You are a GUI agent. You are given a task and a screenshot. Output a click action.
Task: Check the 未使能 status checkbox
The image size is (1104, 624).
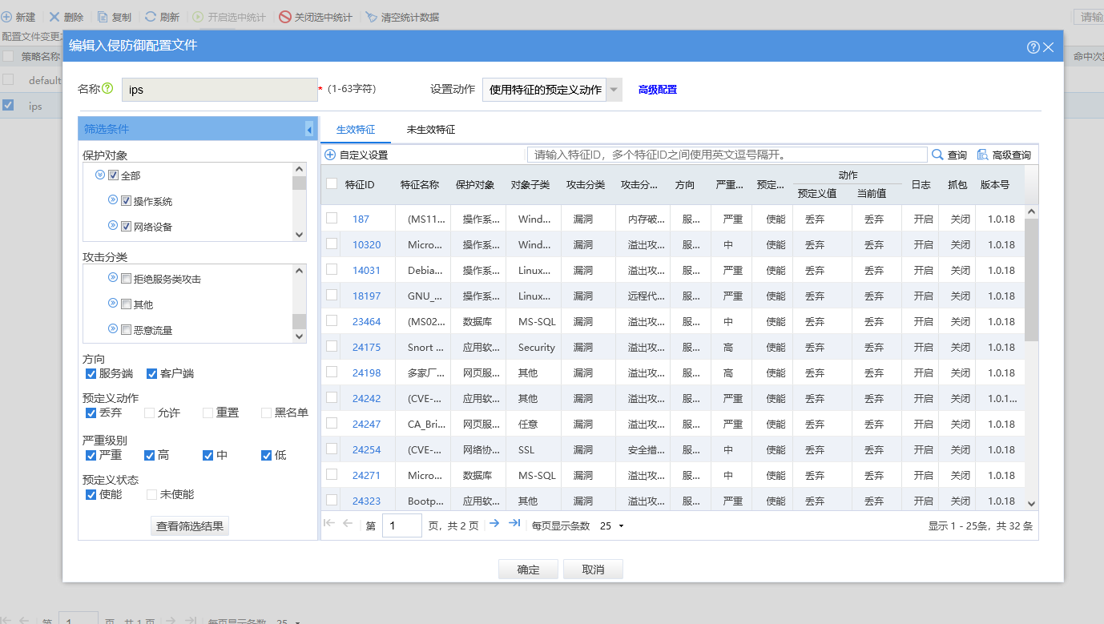click(x=151, y=494)
